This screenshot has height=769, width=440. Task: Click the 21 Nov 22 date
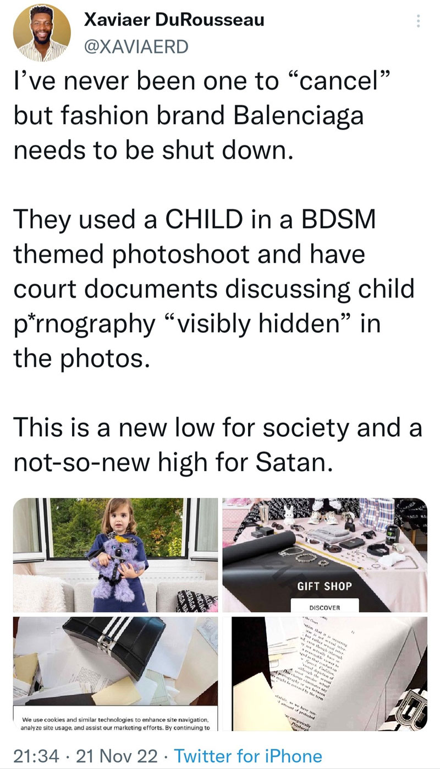(x=117, y=755)
